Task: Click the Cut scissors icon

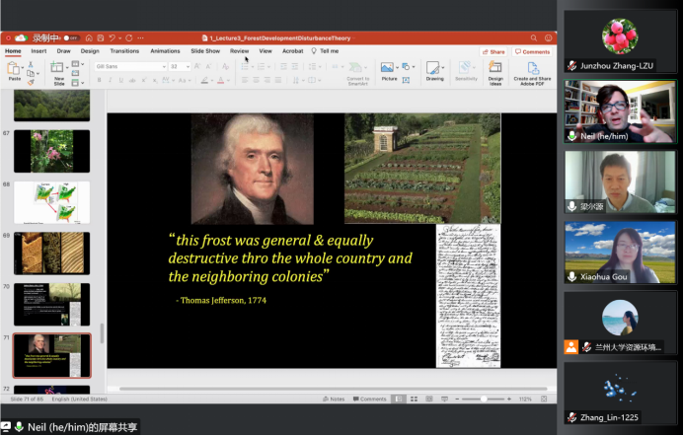Action: (x=31, y=64)
